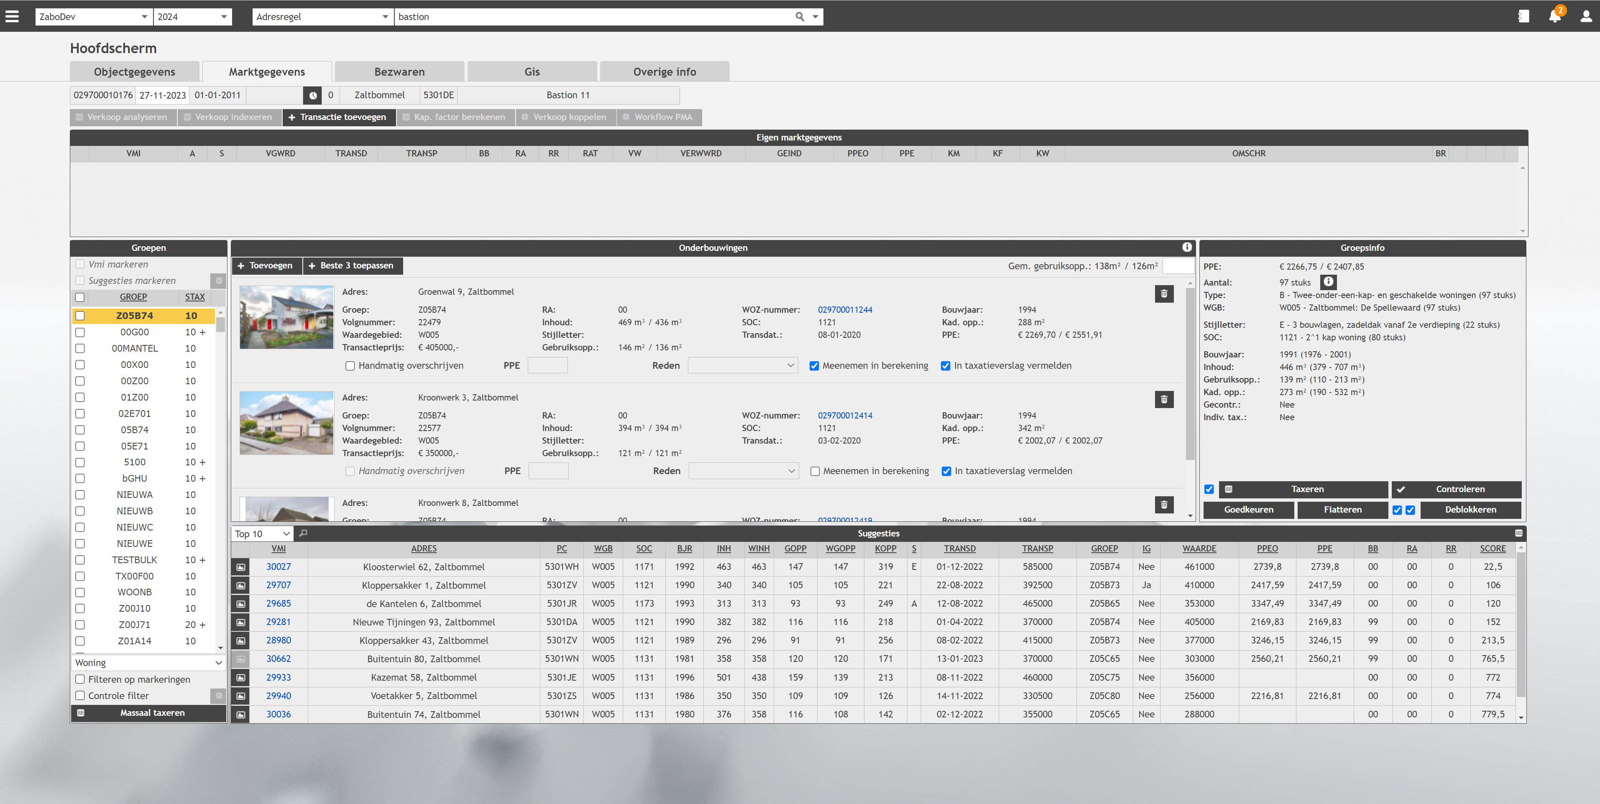Uncheck Meenemen in berekening for Groenwal 9
The height and width of the screenshot is (804, 1600).
(814, 366)
